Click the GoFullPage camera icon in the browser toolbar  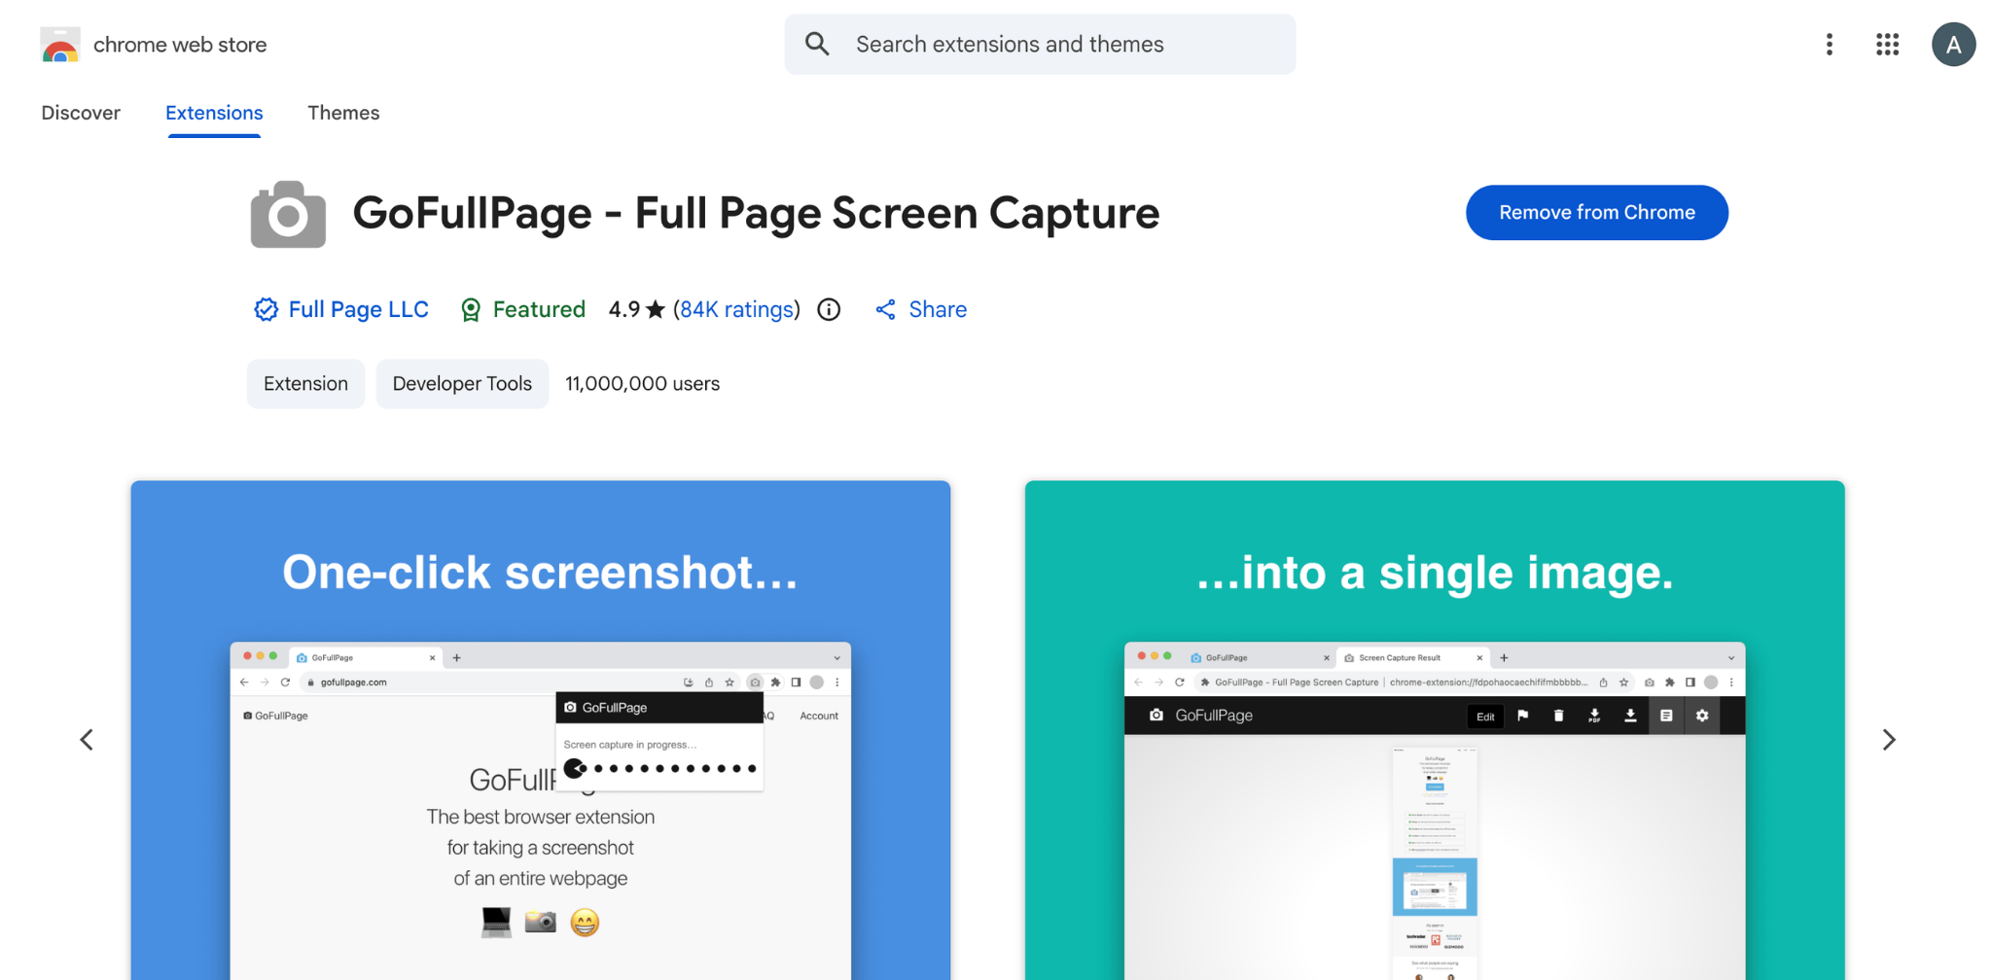coord(757,682)
